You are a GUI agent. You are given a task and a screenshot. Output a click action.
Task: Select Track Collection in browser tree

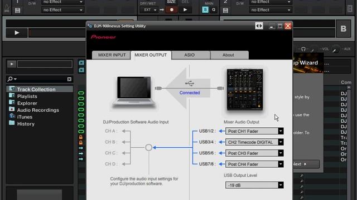(x=36, y=89)
